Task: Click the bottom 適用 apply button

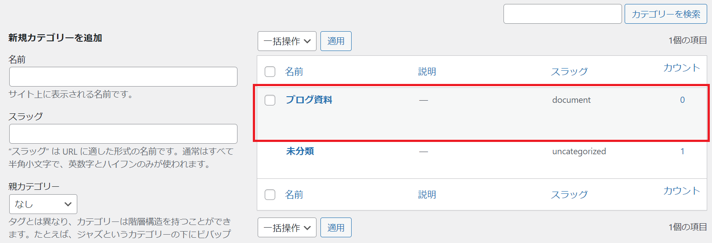Action: coord(336,228)
